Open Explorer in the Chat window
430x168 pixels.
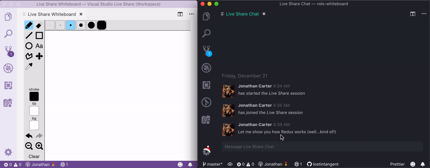pos(206,16)
